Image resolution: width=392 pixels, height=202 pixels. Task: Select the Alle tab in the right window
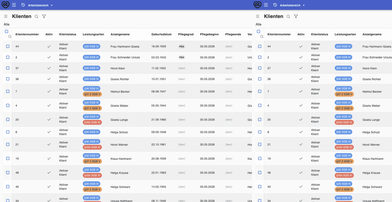point(258,24)
